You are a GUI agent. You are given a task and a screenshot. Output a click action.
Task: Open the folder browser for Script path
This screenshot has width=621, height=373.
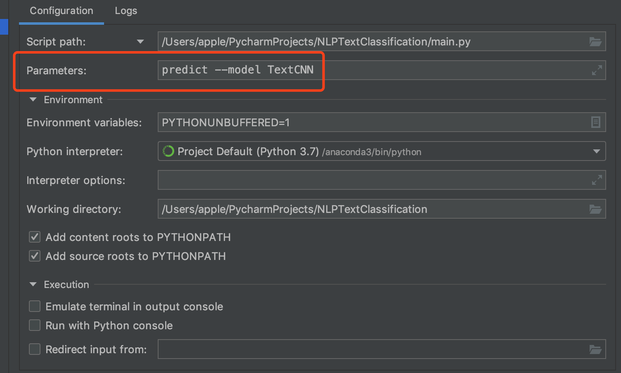pos(595,41)
